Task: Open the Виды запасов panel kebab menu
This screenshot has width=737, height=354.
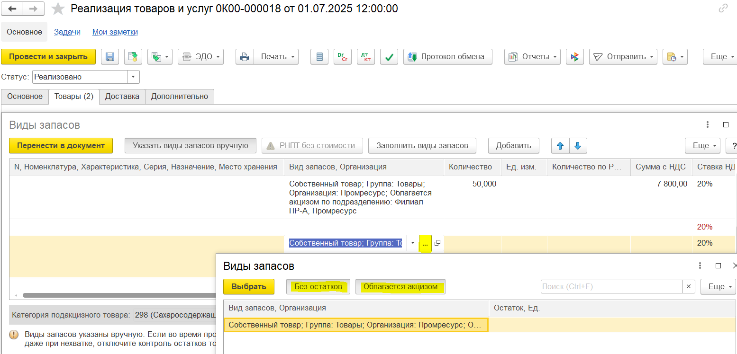Action: [x=708, y=125]
